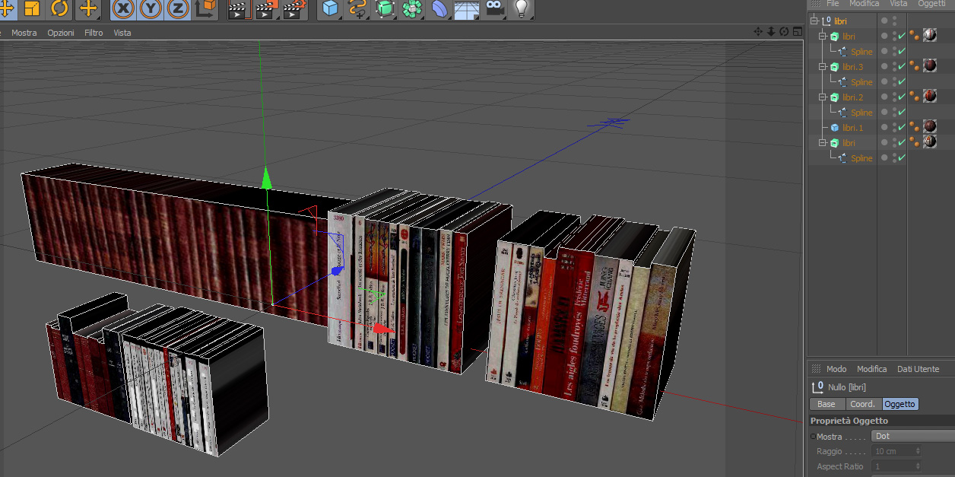
Task: Collapse the top-level libri null object
Action: tap(814, 21)
